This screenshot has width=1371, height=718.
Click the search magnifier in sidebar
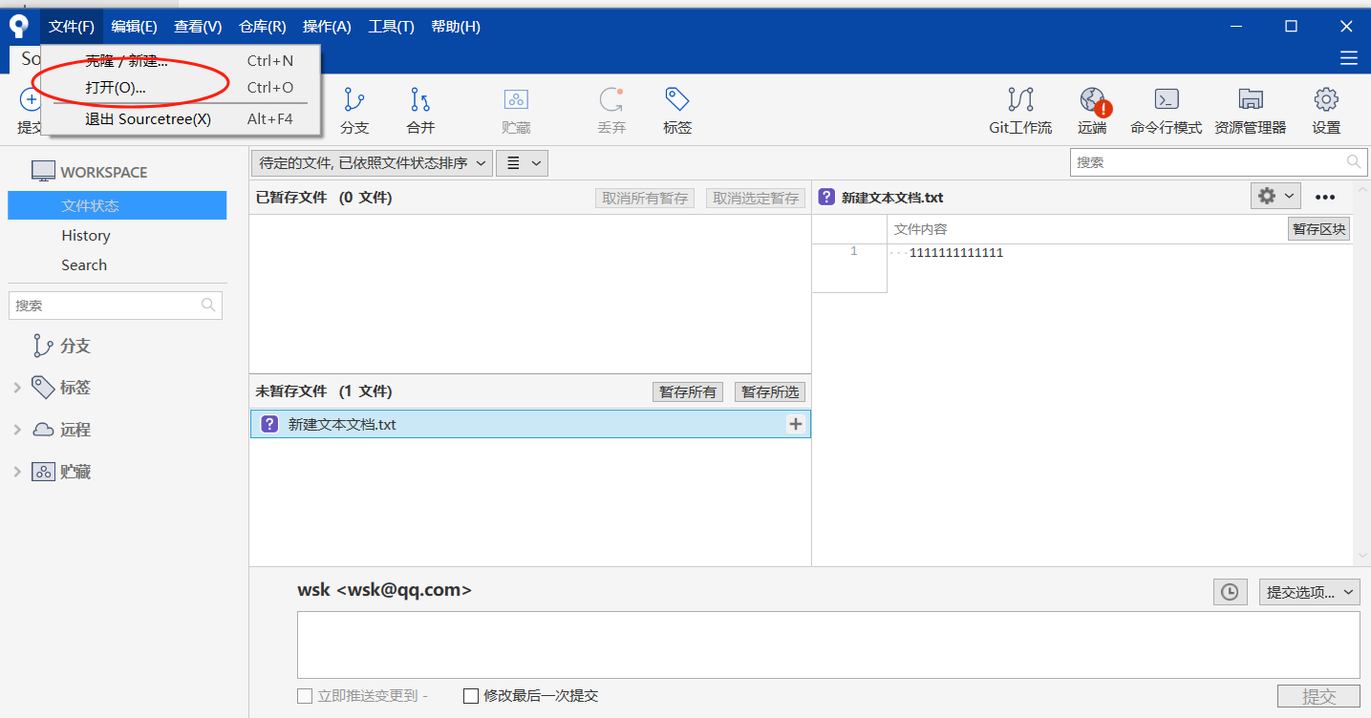tap(208, 306)
